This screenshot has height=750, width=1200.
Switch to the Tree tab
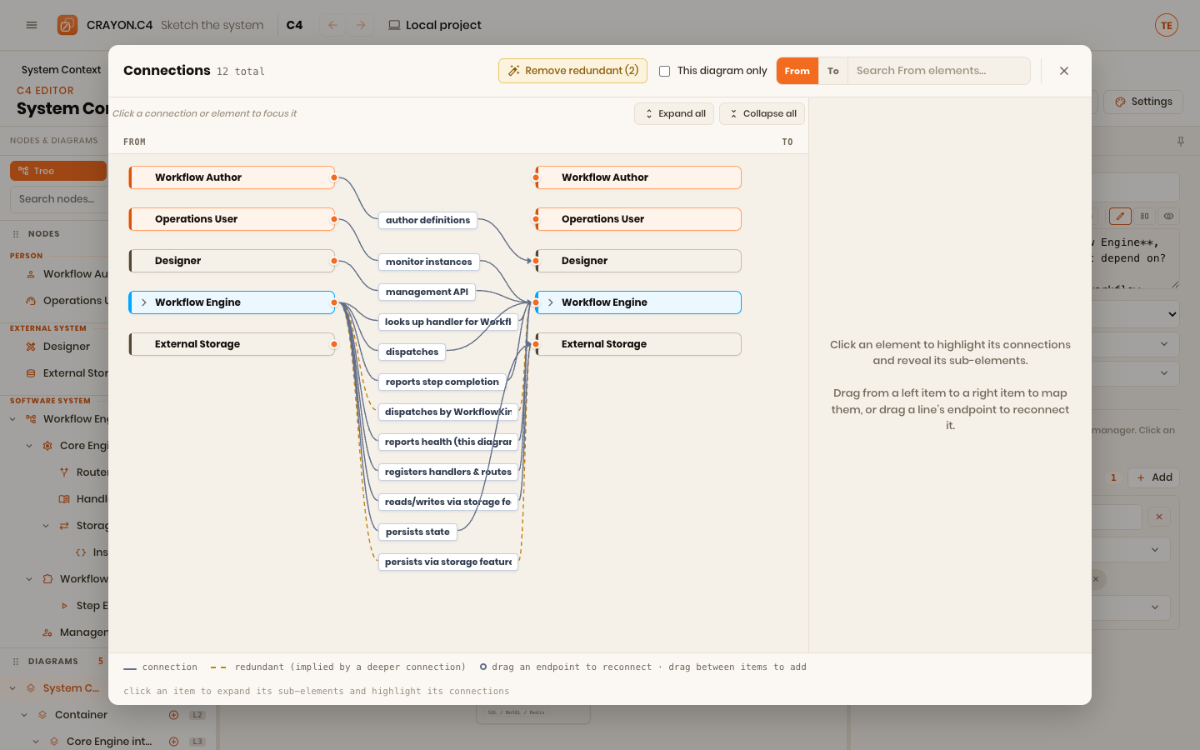(58, 171)
